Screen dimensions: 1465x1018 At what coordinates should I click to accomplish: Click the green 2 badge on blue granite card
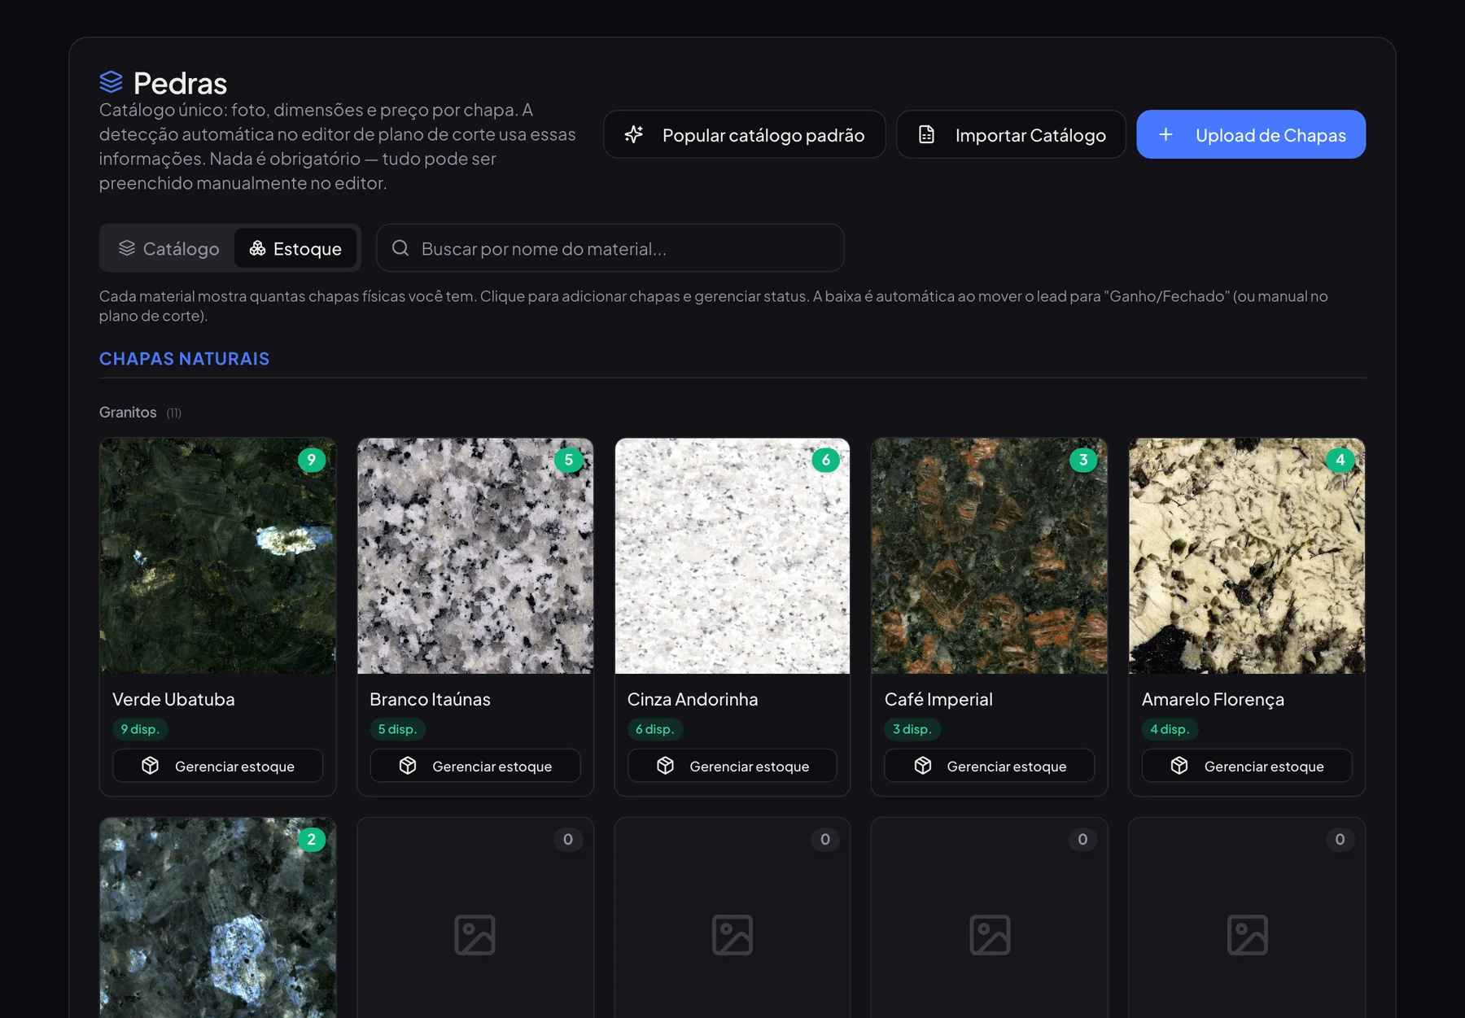pos(312,839)
